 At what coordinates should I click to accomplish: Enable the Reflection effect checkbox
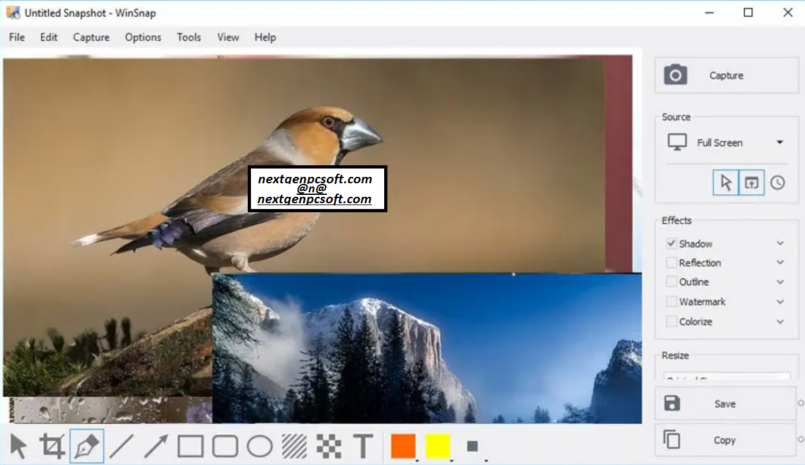coord(672,263)
